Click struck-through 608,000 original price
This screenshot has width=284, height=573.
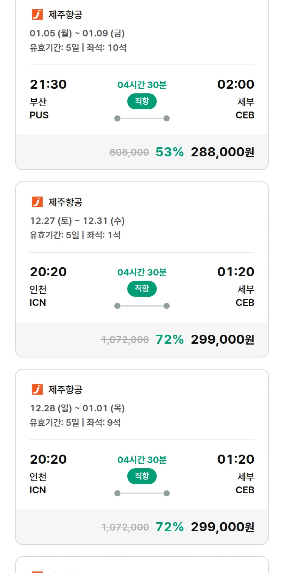click(x=129, y=153)
